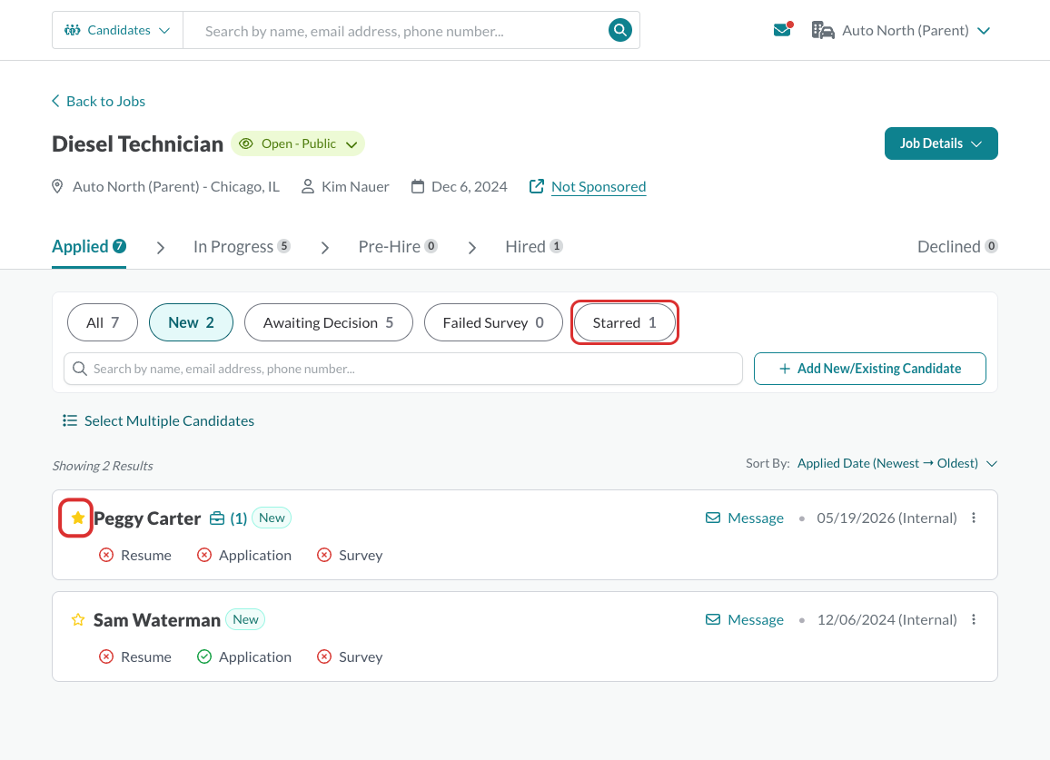Image resolution: width=1050 pixels, height=760 pixels.
Task: Open Sam Waterman's three-dot options menu
Action: coord(974,620)
